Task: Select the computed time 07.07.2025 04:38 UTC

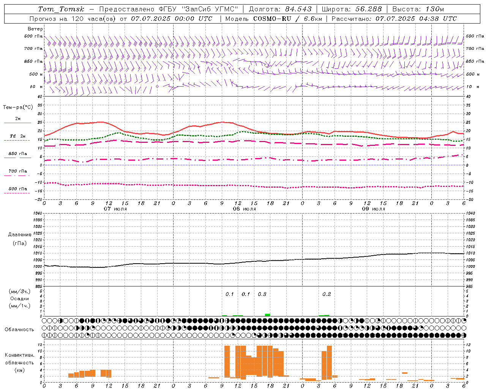Action: tap(416, 19)
